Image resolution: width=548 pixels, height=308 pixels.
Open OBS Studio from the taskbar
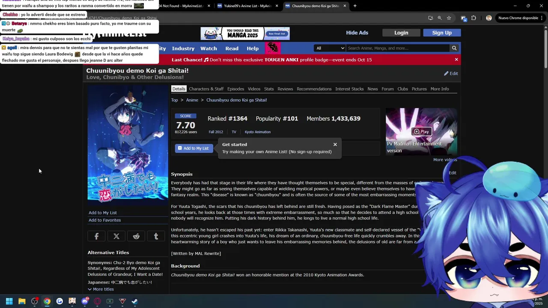[x=34, y=301]
